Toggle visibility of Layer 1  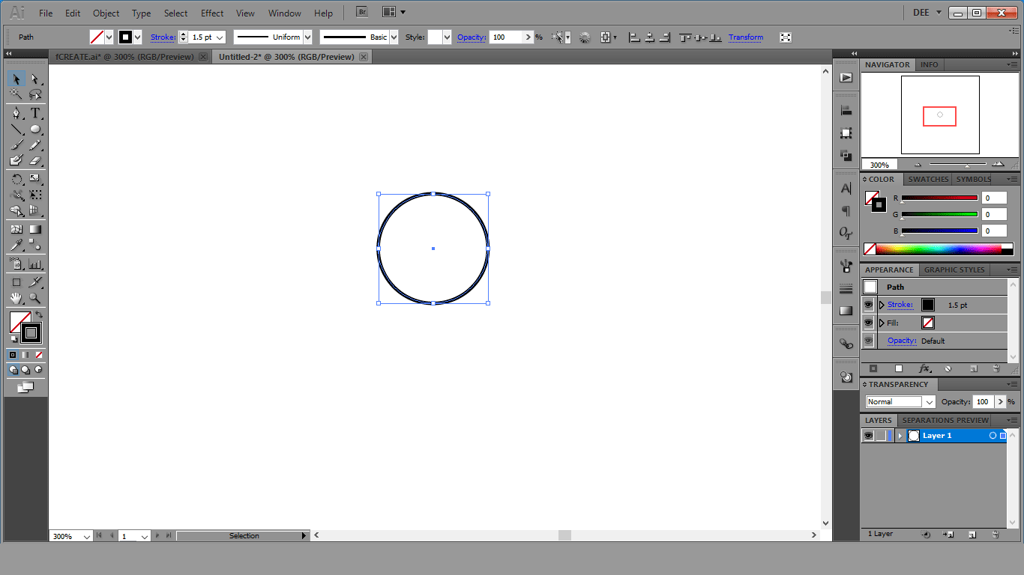(868, 436)
